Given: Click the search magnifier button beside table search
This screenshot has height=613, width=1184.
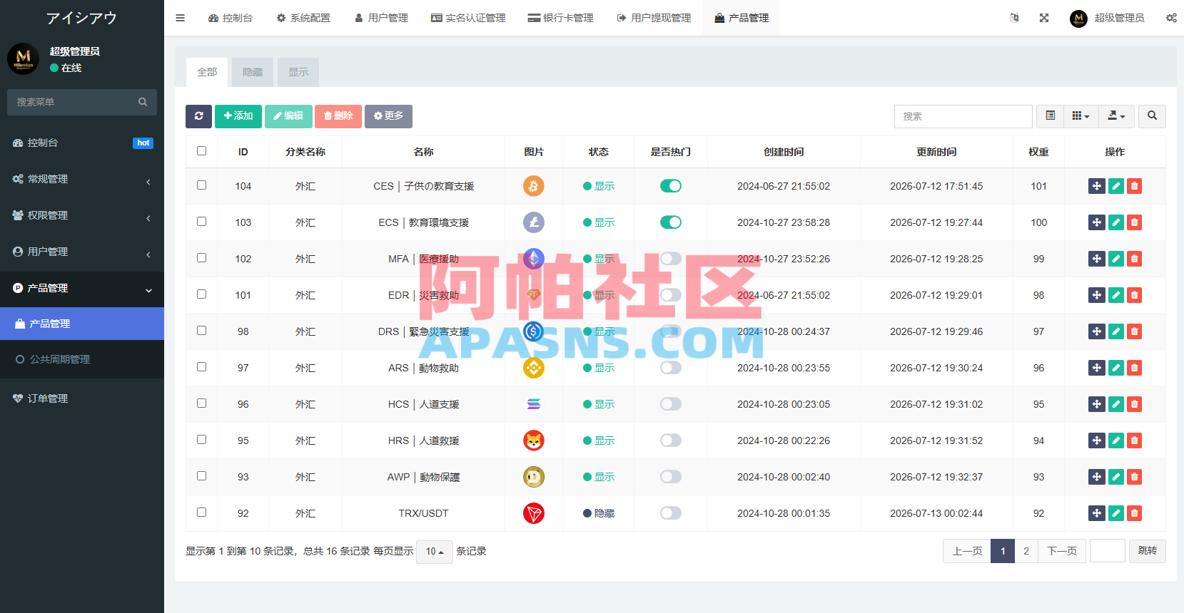Looking at the screenshot, I should [x=1152, y=116].
